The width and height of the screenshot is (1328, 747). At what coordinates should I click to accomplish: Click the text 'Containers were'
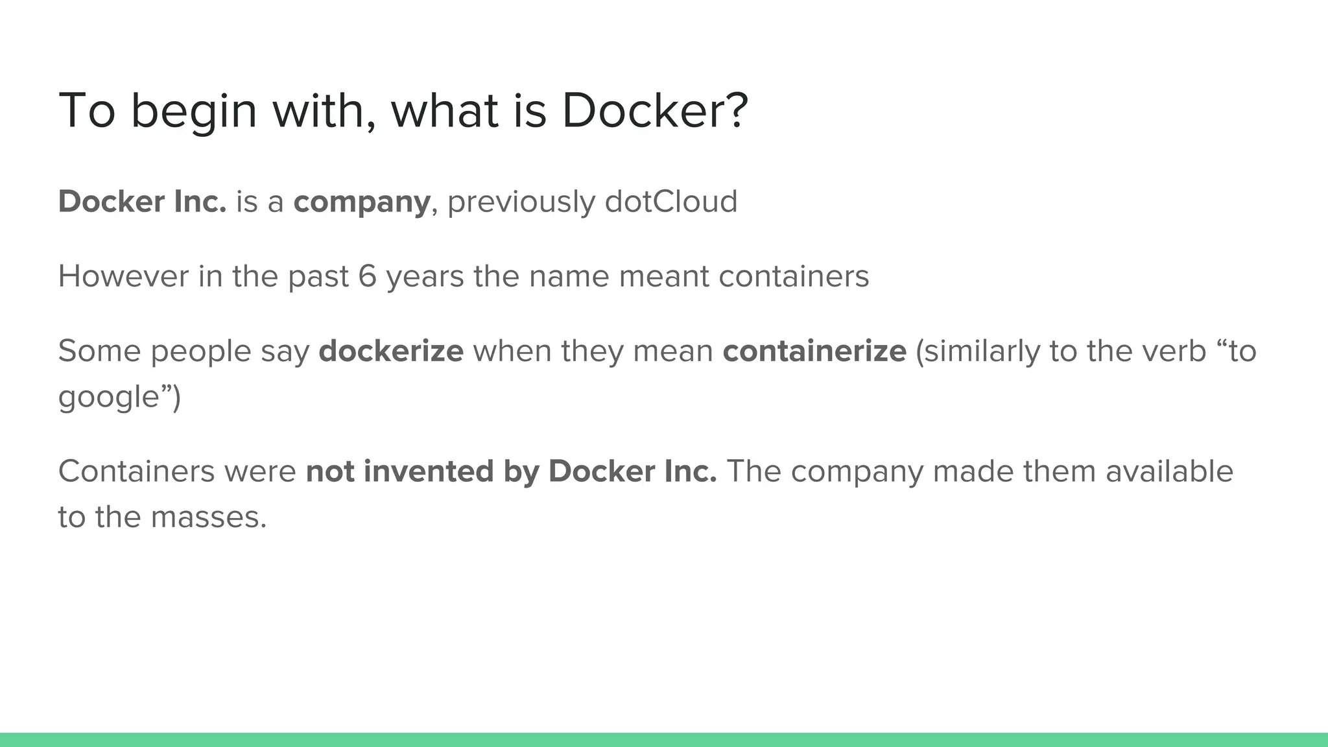pos(177,471)
